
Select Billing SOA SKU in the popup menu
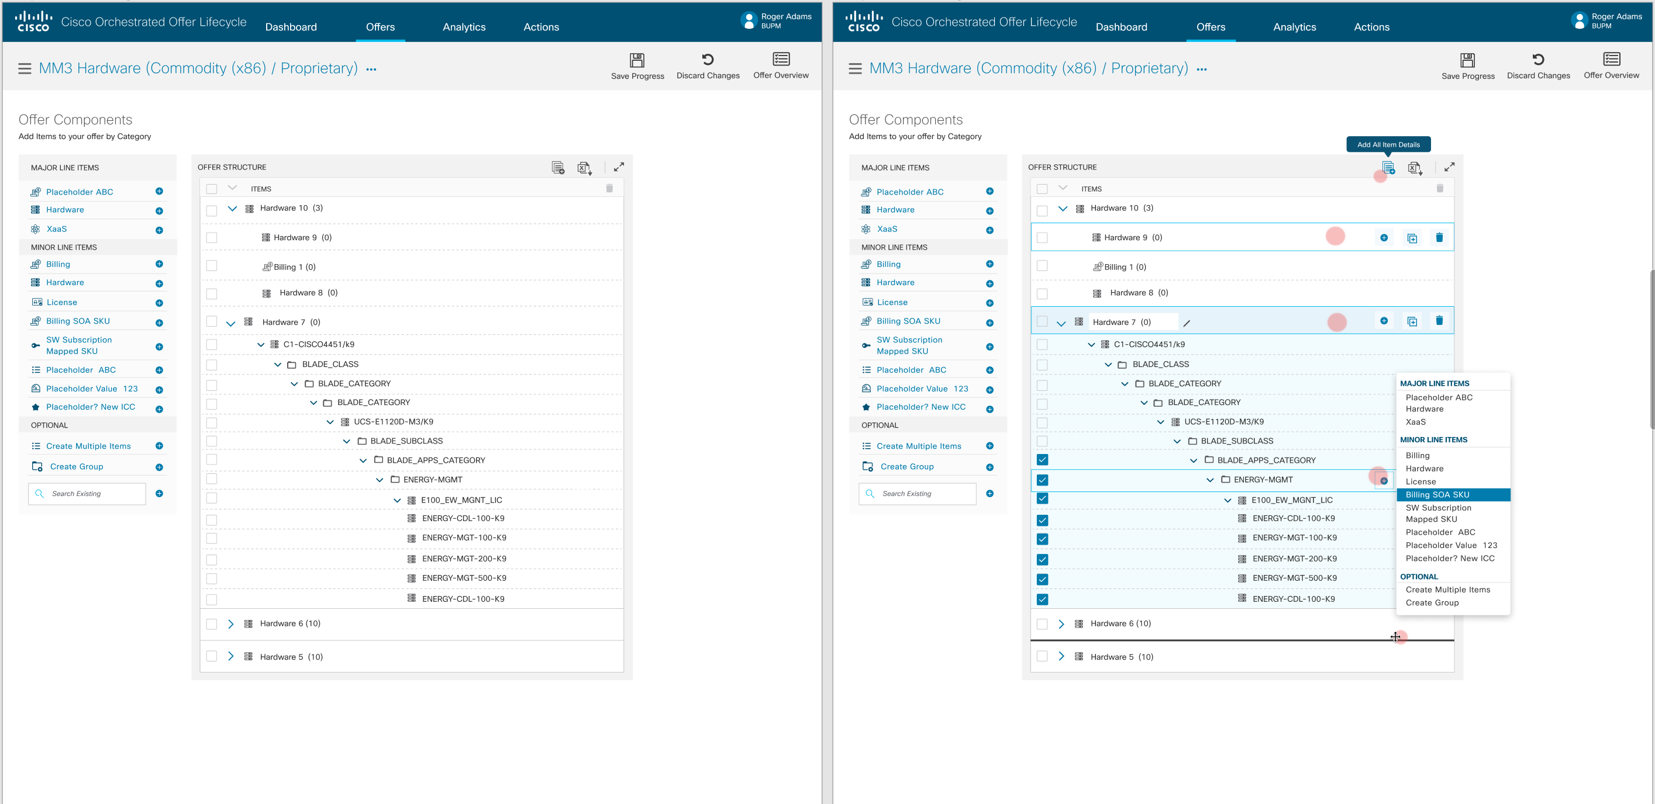point(1437,495)
